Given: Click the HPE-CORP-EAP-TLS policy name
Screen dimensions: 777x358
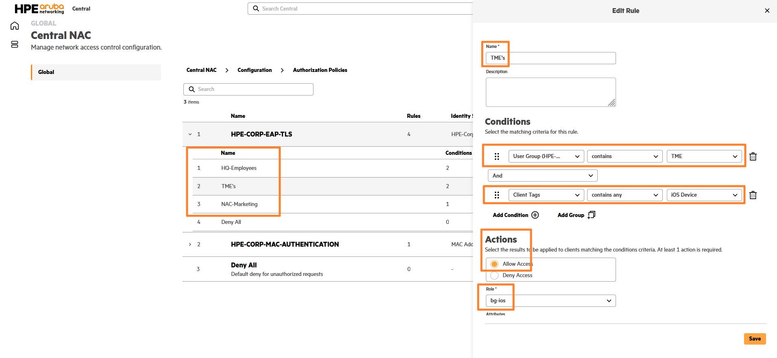Looking at the screenshot, I should coord(261,134).
